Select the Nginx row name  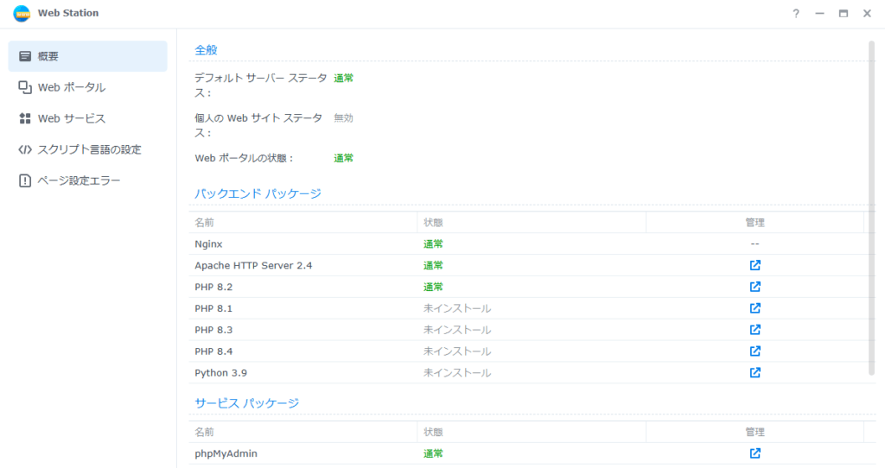pos(208,244)
